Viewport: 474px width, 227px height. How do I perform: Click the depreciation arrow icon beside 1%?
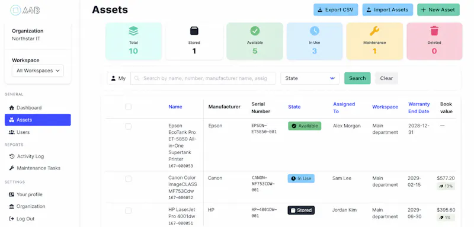pyautogui.click(x=441, y=218)
